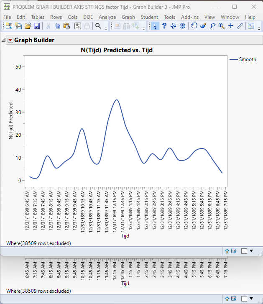Click the blue Smooth curve peak
This screenshot has height=304, width=263.
pyautogui.click(x=117, y=100)
